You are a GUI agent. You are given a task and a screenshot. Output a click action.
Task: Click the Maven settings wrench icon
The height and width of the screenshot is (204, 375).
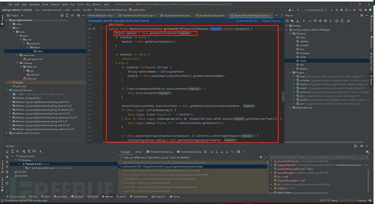[x=348, y=21]
